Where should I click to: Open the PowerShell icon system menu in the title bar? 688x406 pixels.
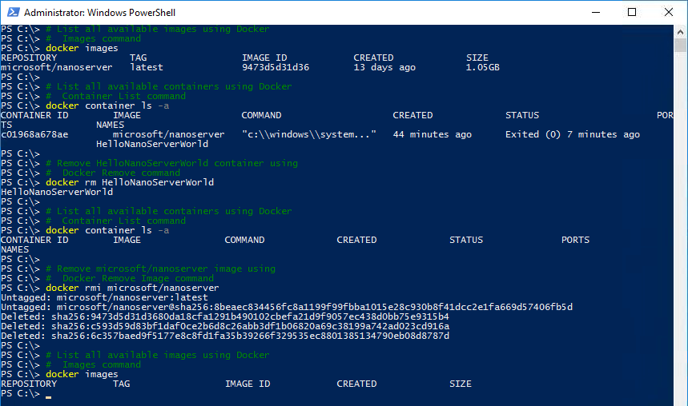pos(13,12)
